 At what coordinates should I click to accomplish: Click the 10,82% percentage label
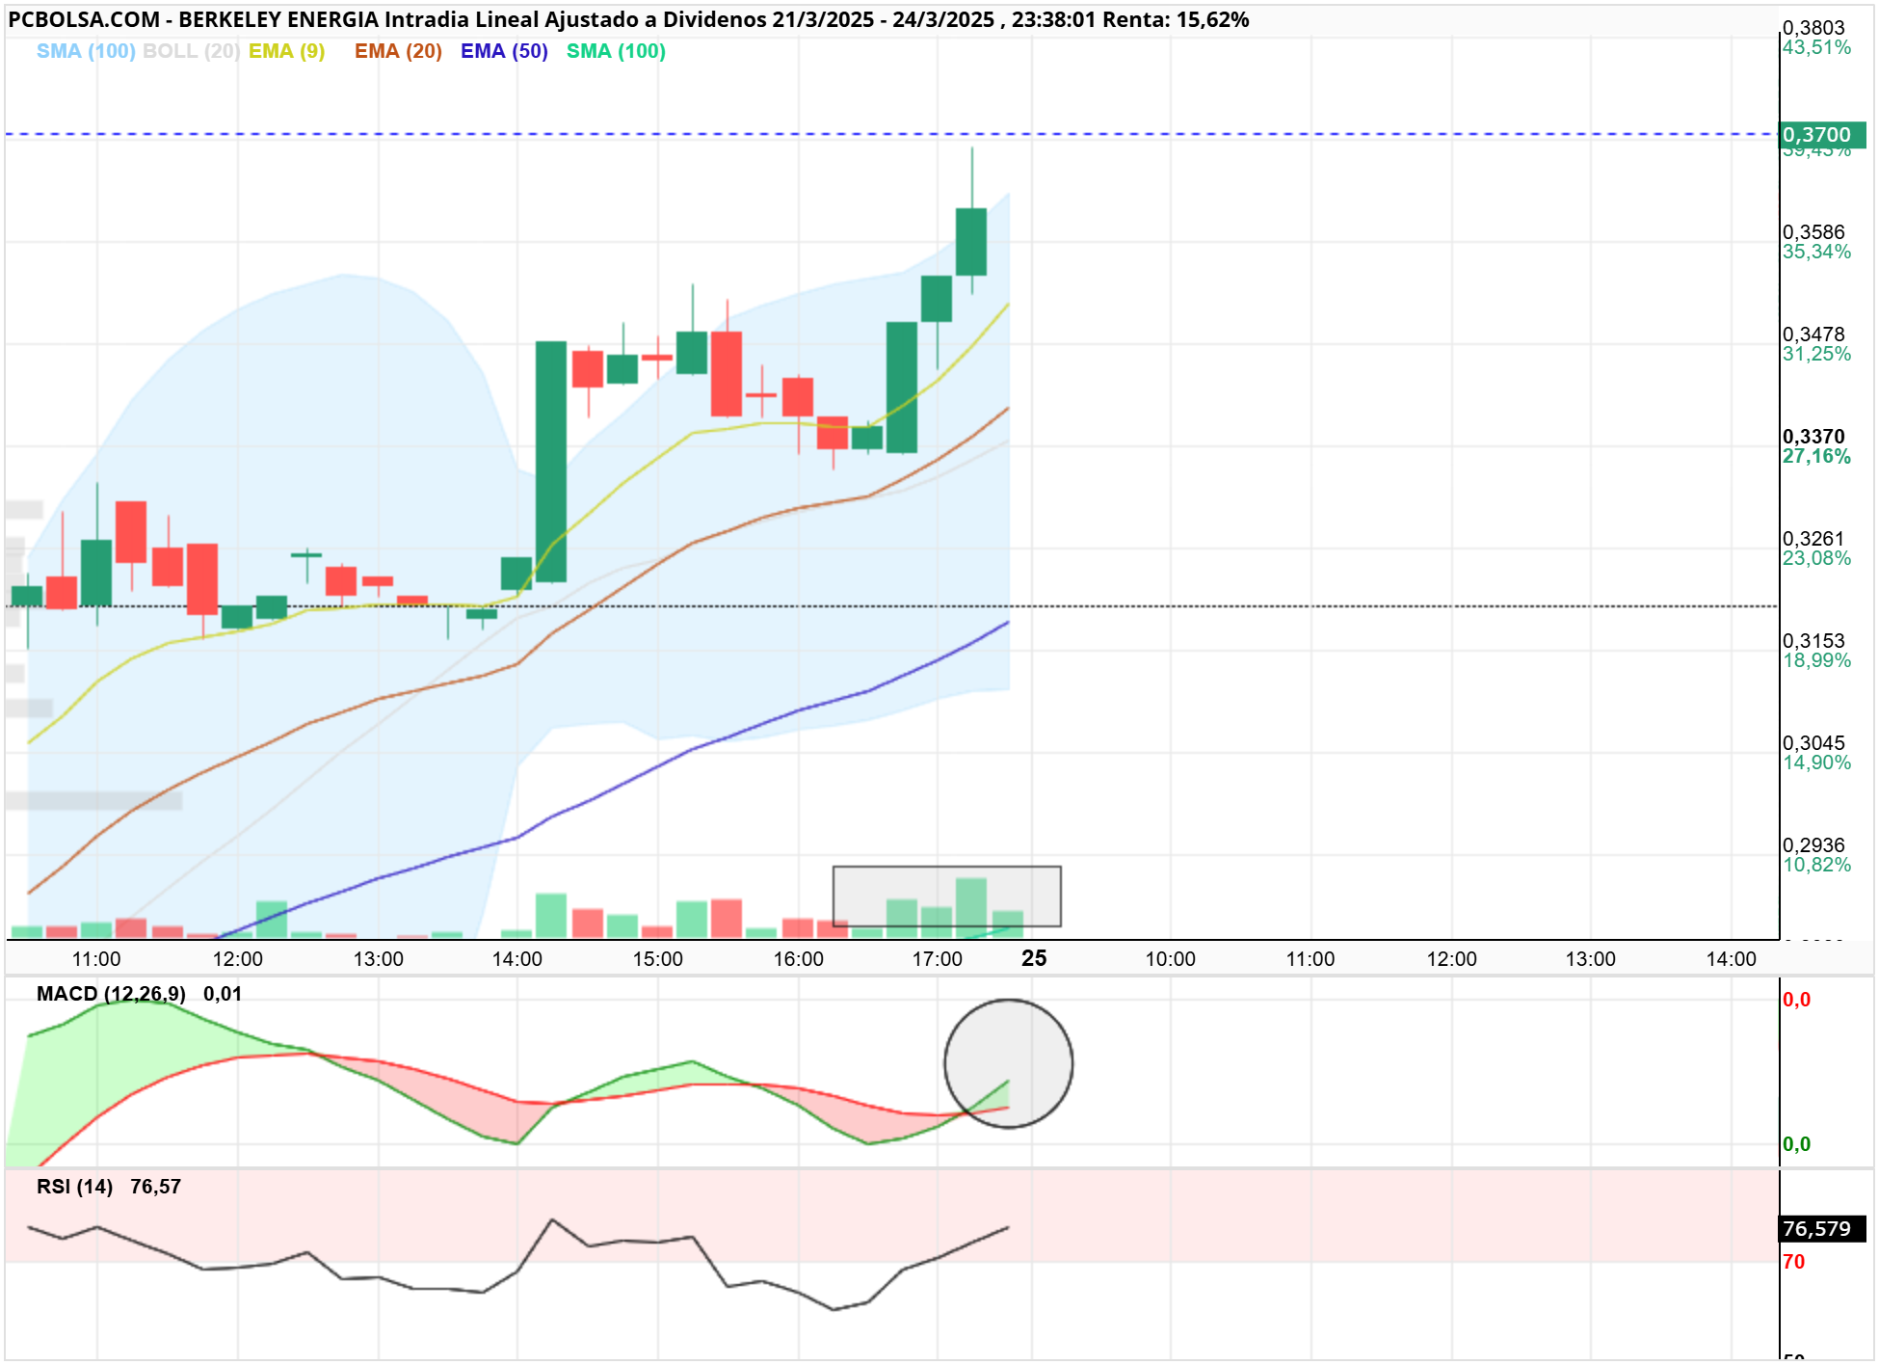tap(1816, 865)
